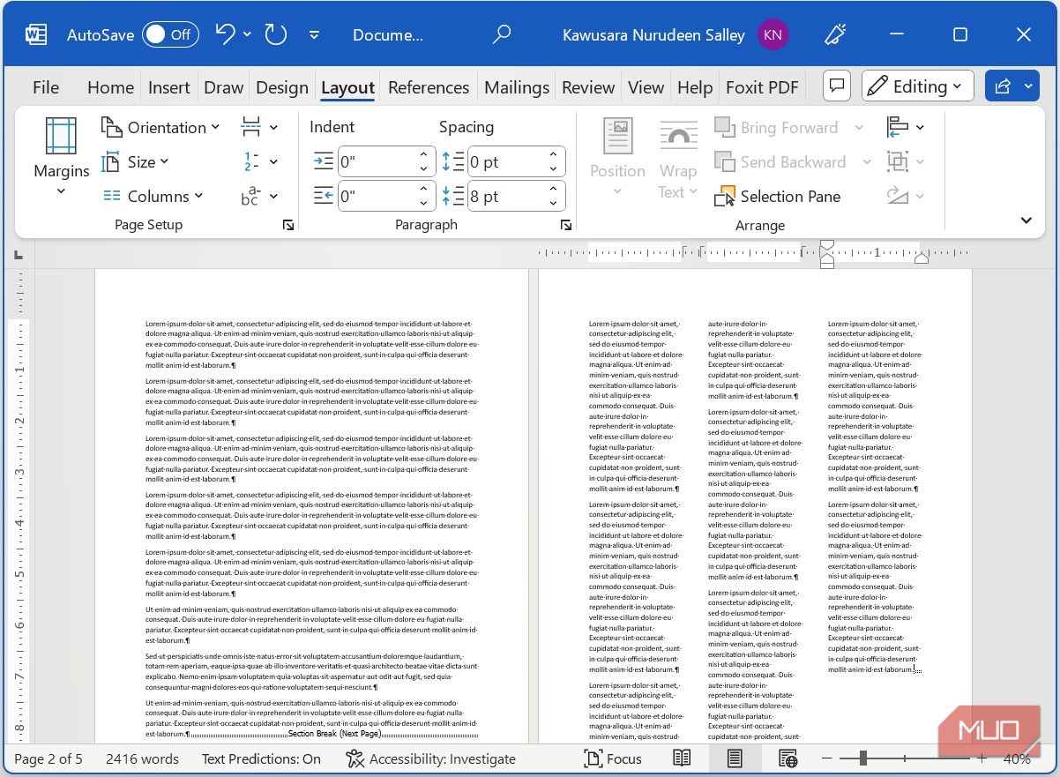Open the Size dropdown

coord(141,161)
